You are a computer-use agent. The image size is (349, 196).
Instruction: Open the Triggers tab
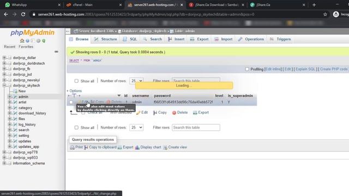tap(280, 39)
